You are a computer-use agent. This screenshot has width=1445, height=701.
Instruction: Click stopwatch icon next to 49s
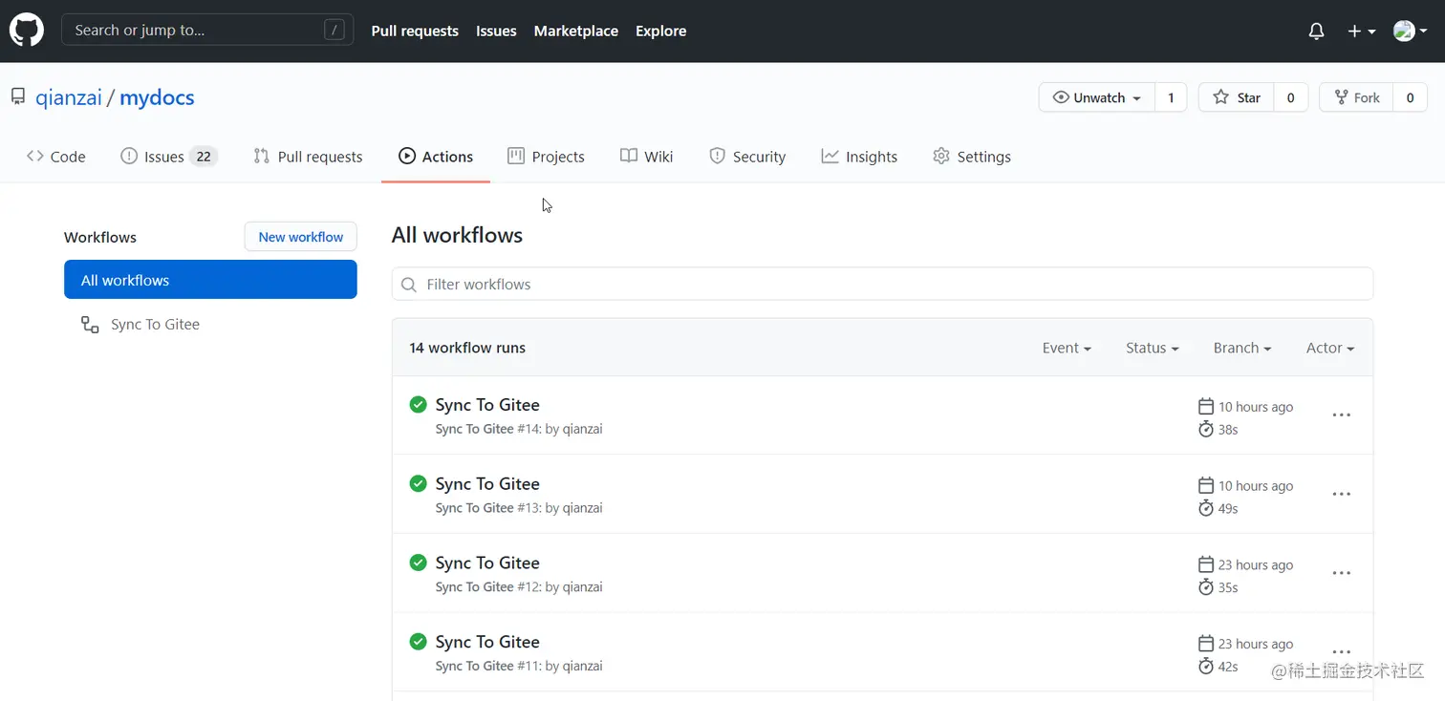coord(1206,509)
